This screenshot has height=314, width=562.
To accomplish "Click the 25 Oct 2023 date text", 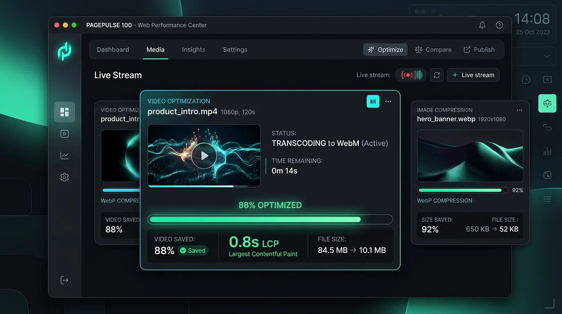I will click(x=533, y=32).
